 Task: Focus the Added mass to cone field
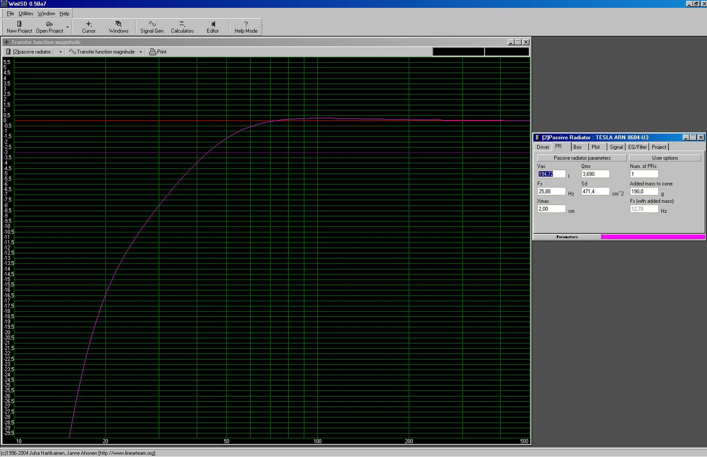(644, 191)
